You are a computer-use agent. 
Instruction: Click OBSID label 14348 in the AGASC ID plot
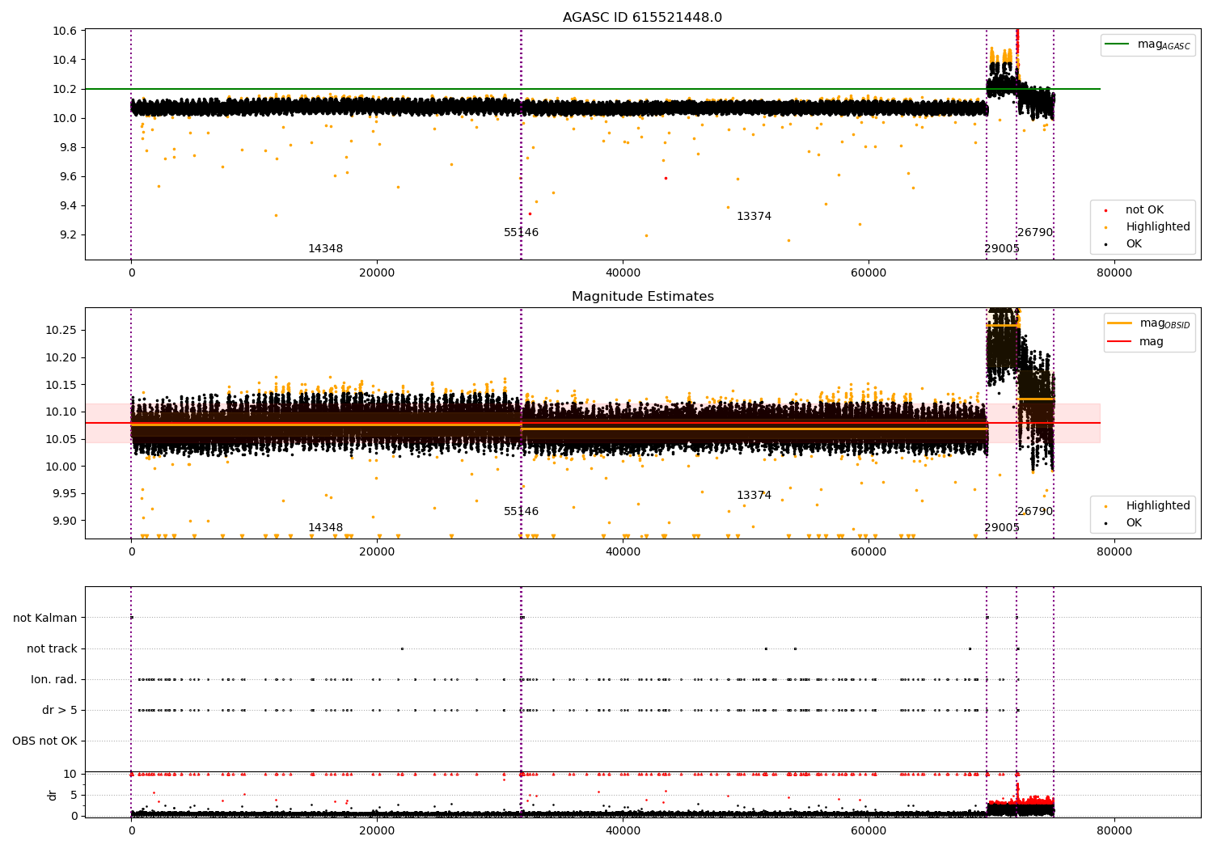pos(325,249)
